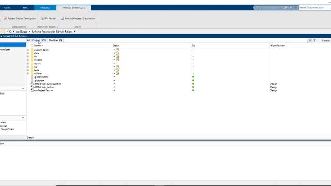The image size is (331, 186).
Task: Expand the tests folder
Action: coord(28,70)
